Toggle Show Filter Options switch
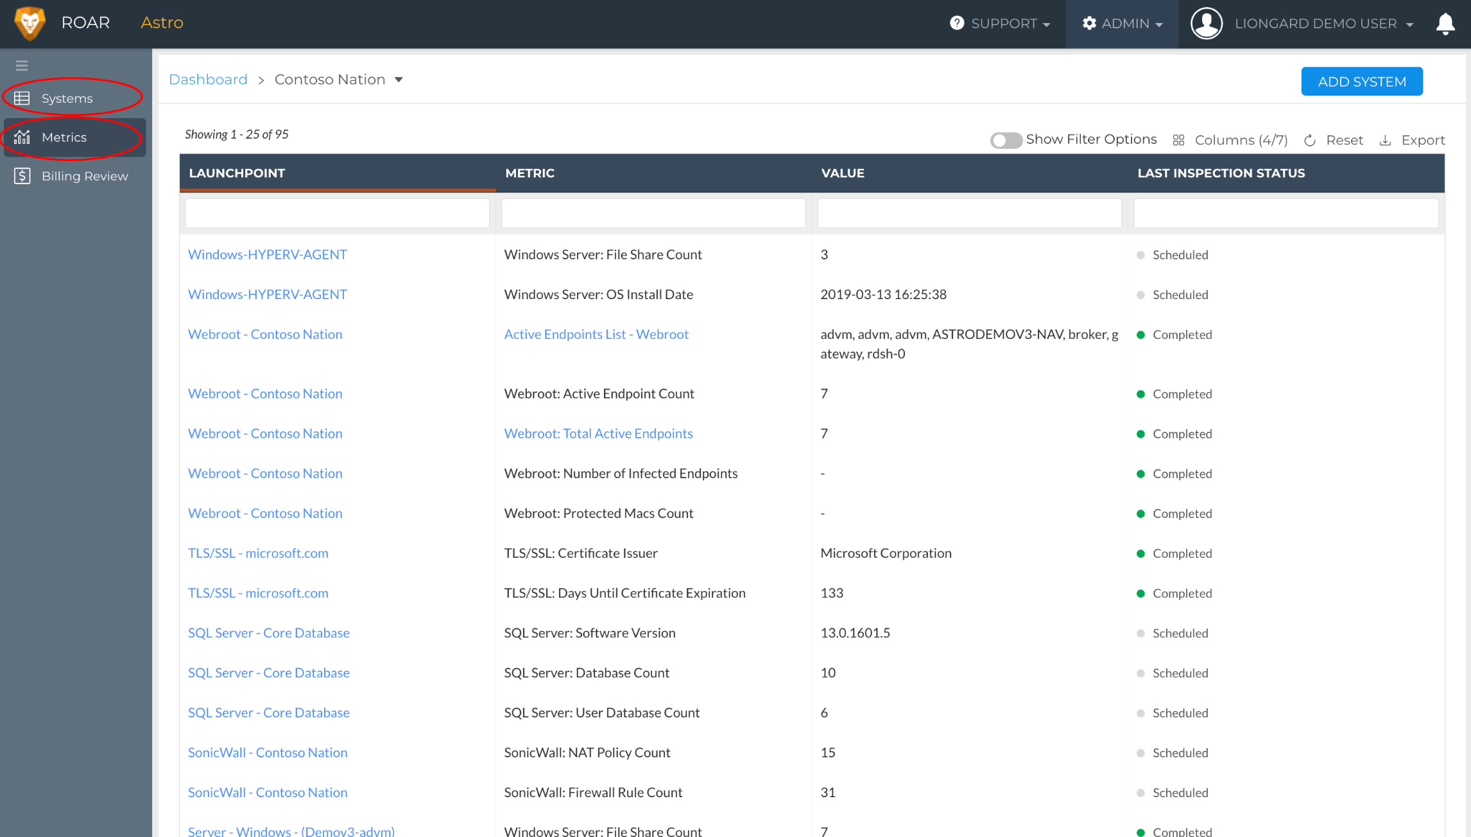Viewport: 1471px width, 837px height. point(1006,140)
